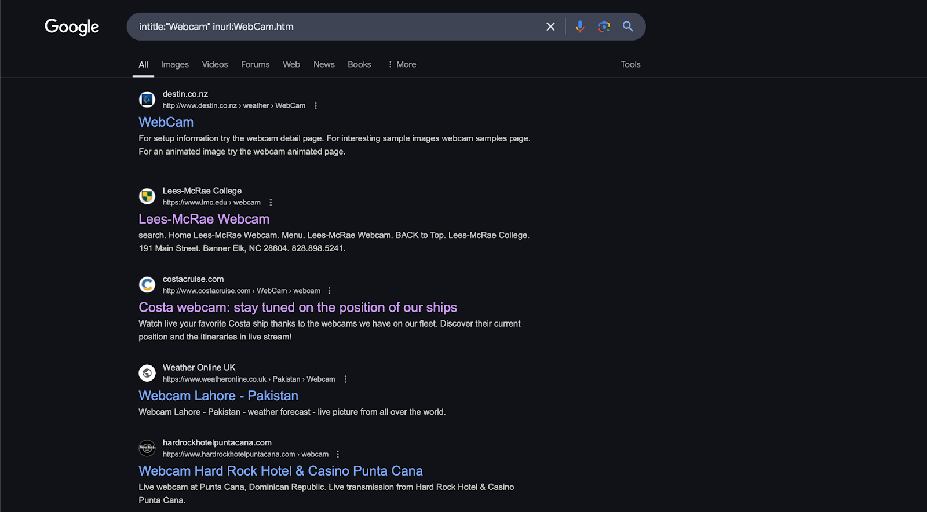Switch to the Videos tab
The height and width of the screenshot is (512, 927).
215,64
